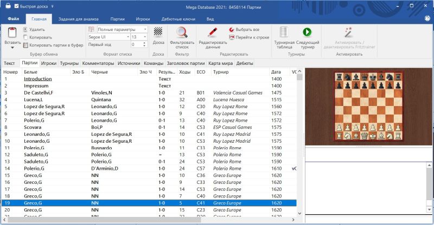Open Фильтровать список magnifier icon
This screenshot has width=434, height=225.
(x=182, y=32)
